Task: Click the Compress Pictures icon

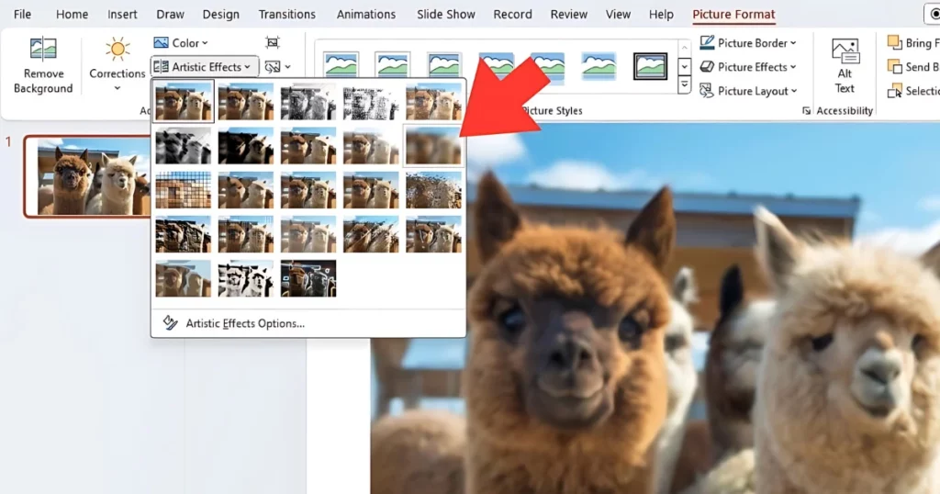Action: click(272, 42)
